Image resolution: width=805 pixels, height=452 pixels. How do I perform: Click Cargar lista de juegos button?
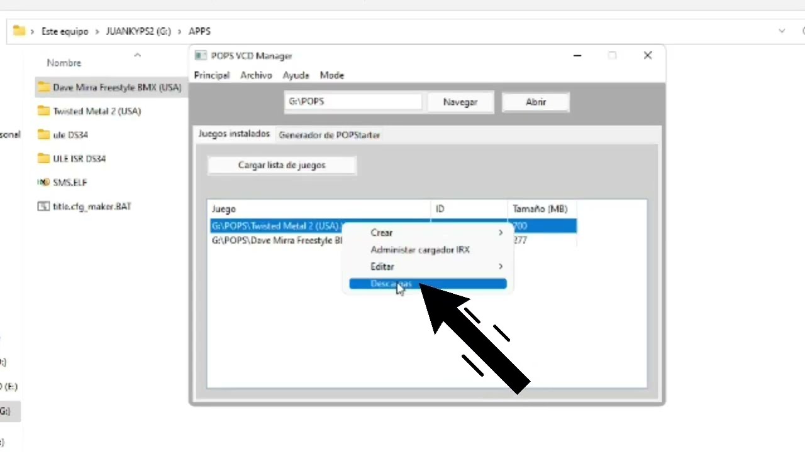(282, 165)
